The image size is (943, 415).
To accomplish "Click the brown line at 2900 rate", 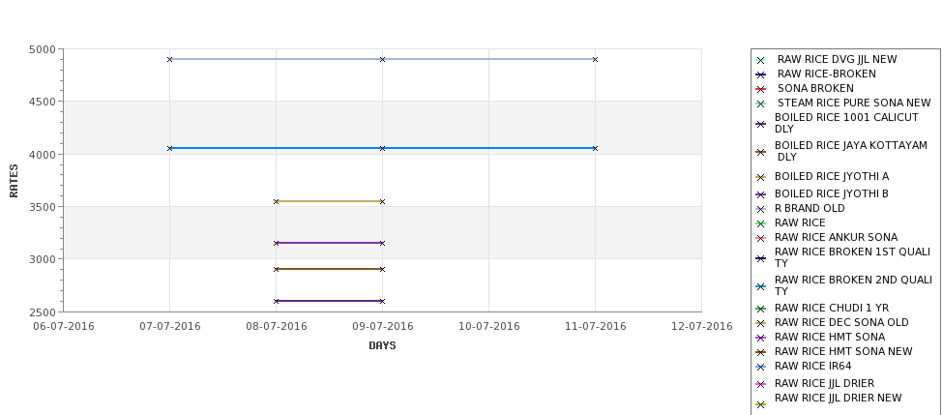I will (x=329, y=269).
